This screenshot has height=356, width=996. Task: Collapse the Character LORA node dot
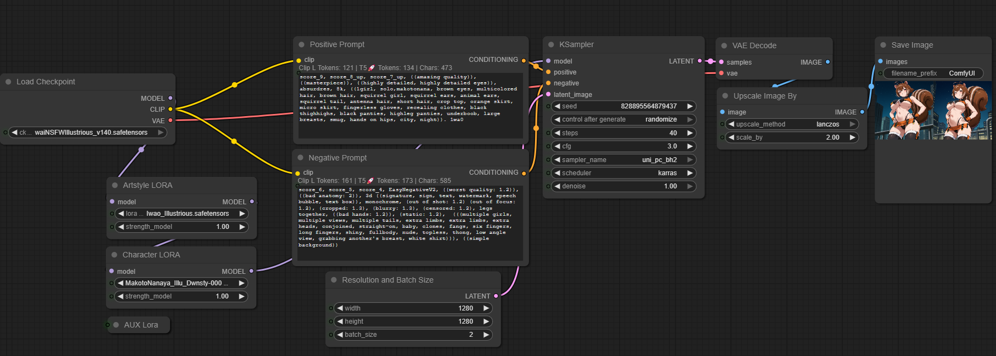click(114, 255)
